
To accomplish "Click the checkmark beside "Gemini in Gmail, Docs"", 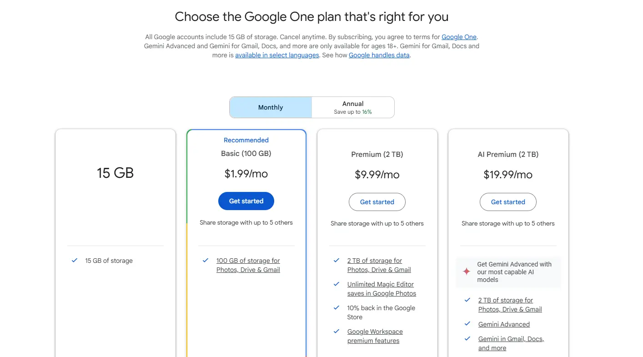I will pyautogui.click(x=467, y=338).
